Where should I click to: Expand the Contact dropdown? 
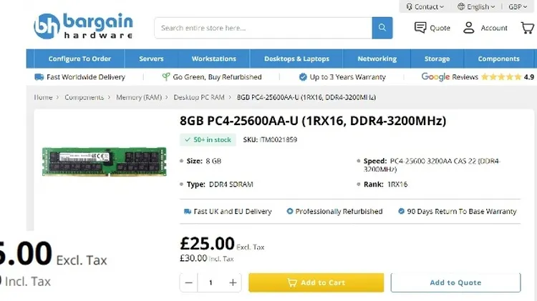click(x=425, y=6)
